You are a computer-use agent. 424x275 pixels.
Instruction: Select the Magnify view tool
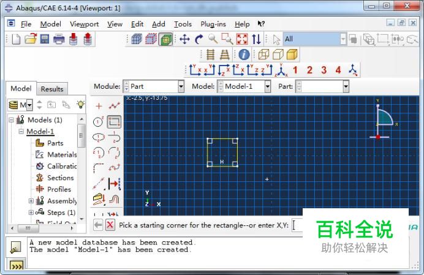tap(213, 39)
